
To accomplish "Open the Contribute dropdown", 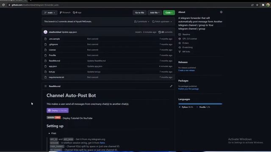I will click(141, 22).
